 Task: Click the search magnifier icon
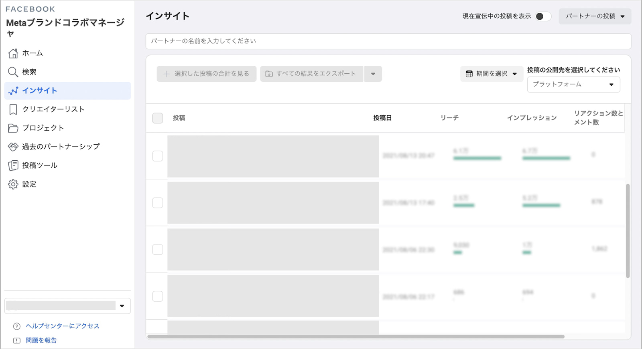tap(13, 72)
